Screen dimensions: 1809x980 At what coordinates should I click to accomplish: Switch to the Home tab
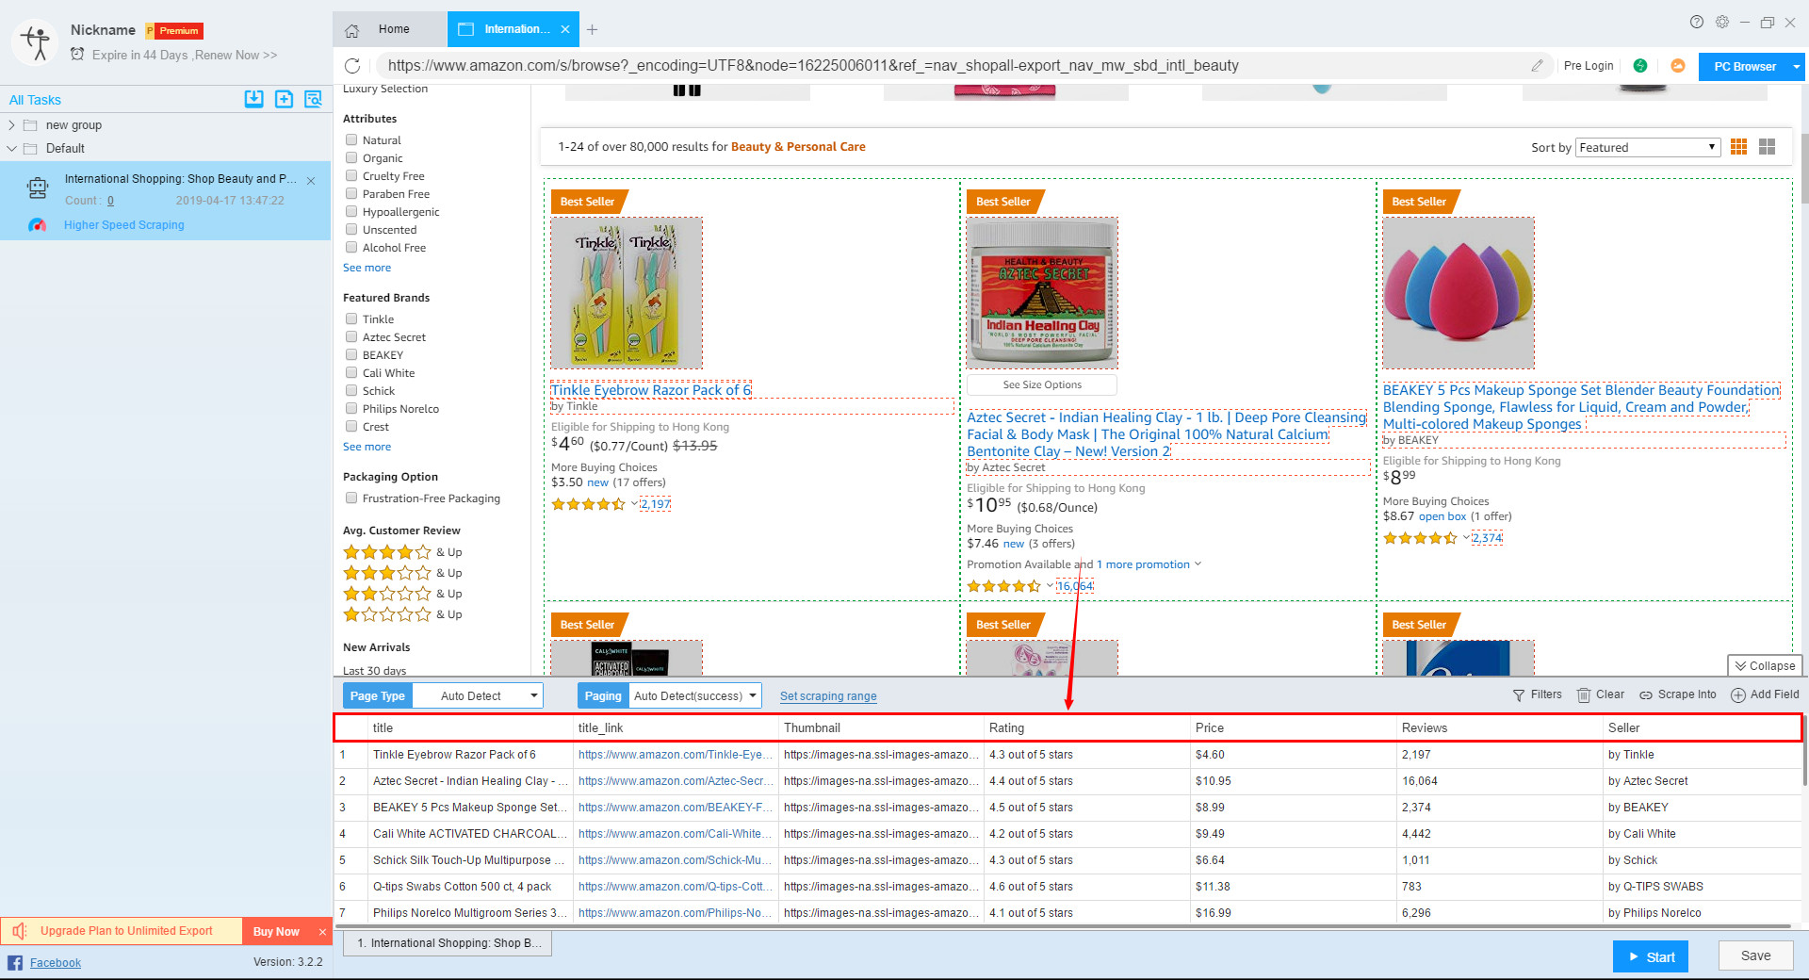(389, 30)
